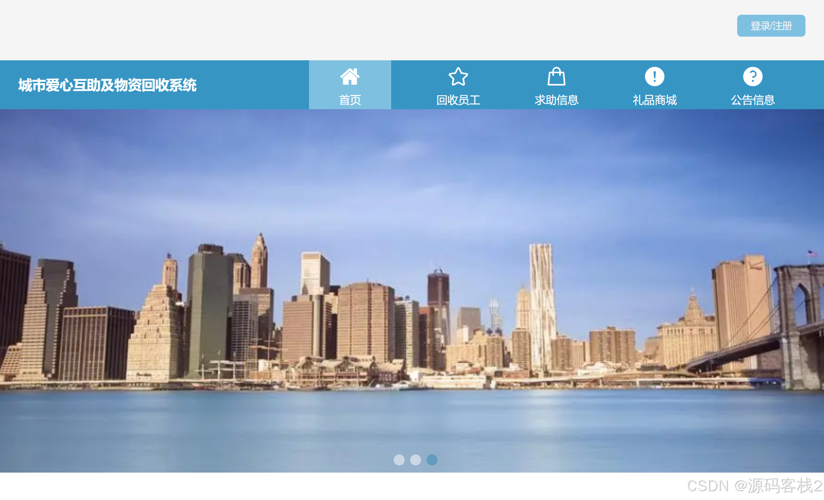Select the first carousel indicator dot
Screen dimensions: 824x500
pos(399,460)
